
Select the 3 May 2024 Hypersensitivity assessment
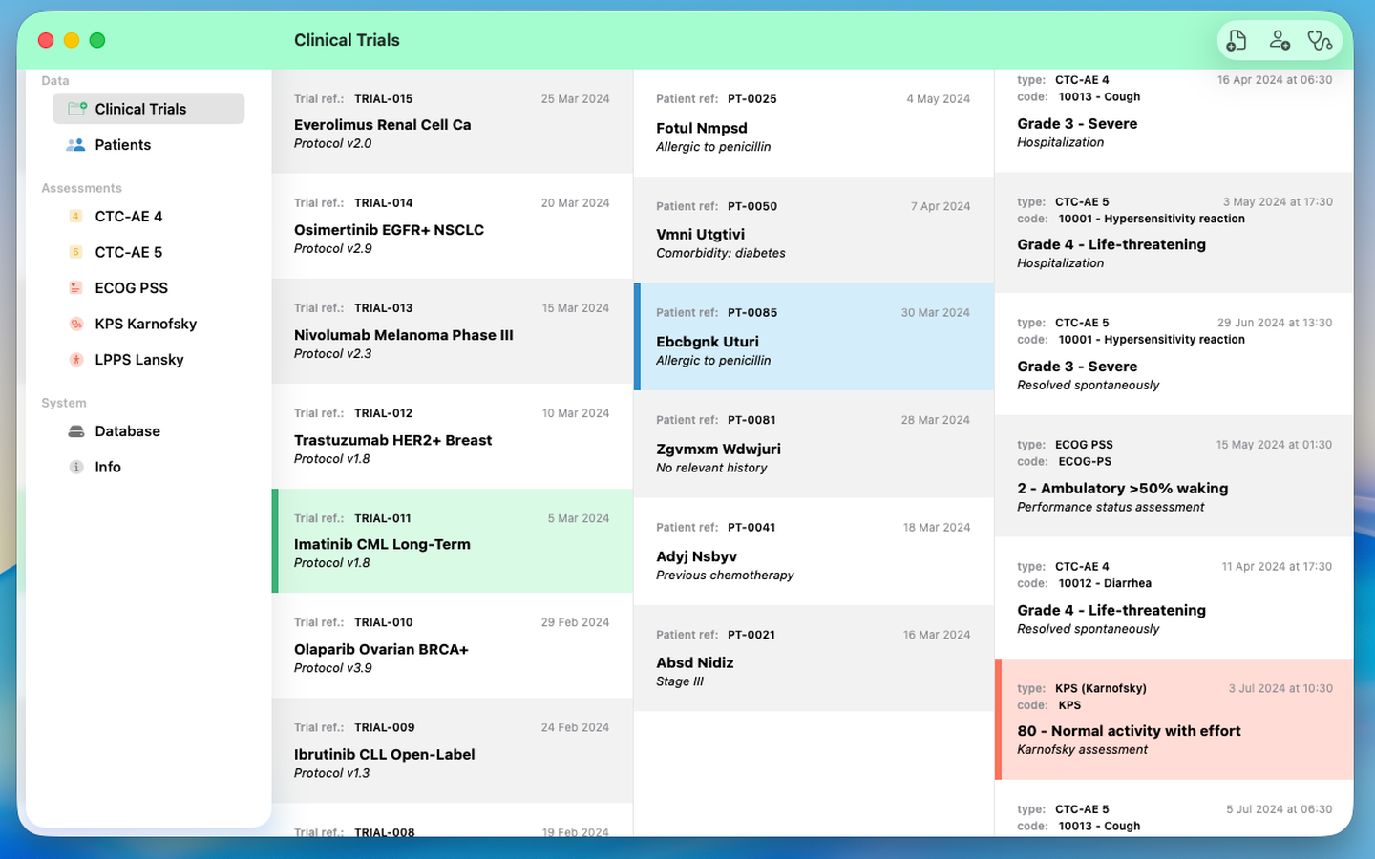1174,232
